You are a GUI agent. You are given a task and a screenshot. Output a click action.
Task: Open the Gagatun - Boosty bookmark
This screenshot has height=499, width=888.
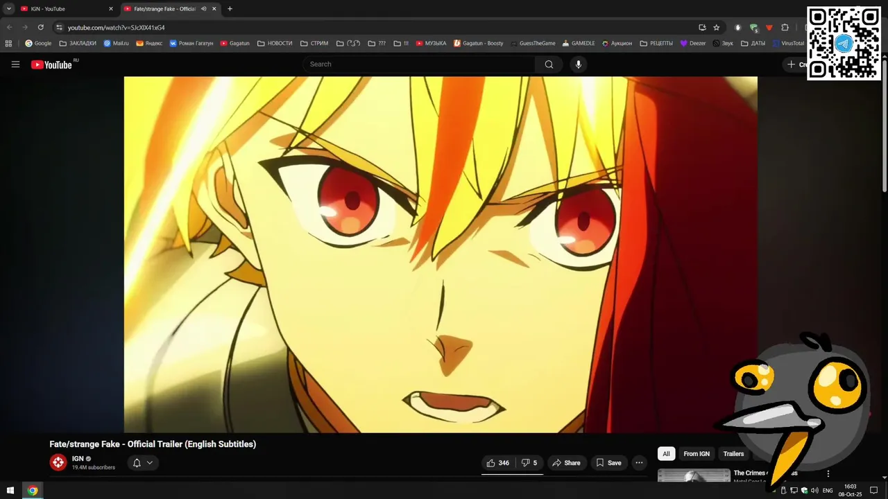pos(479,43)
